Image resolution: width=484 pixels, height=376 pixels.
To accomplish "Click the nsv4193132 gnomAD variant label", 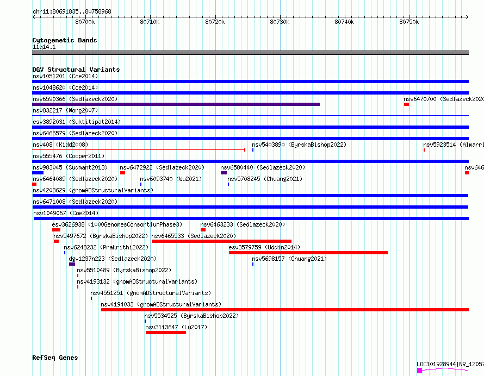I will click(137, 281).
